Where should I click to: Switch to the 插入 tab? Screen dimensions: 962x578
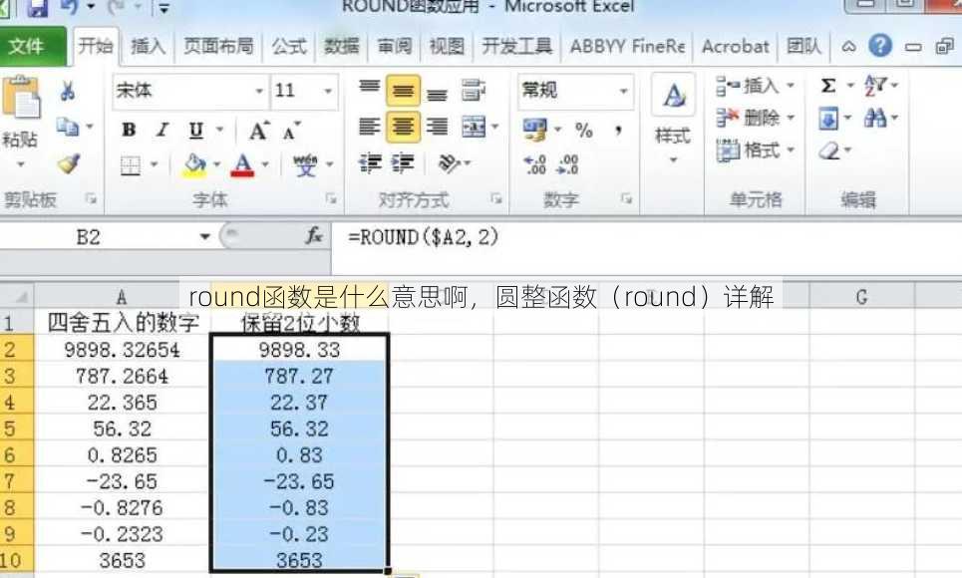click(x=148, y=46)
